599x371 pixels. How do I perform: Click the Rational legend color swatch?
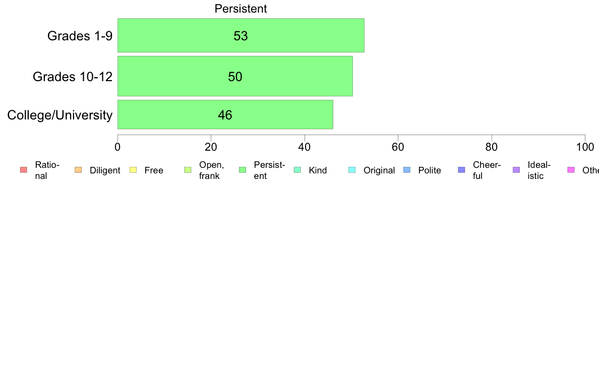click(24, 170)
